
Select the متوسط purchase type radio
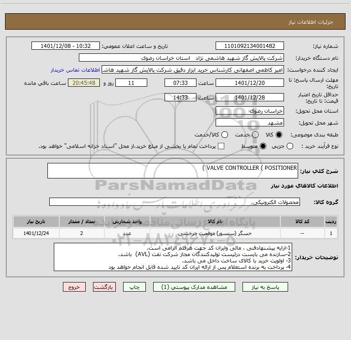tap(263, 146)
